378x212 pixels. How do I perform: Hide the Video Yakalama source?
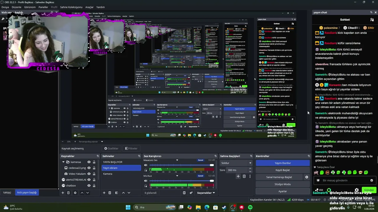click(x=89, y=174)
